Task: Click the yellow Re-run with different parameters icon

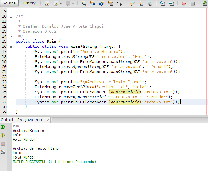Action: click(x=3, y=135)
